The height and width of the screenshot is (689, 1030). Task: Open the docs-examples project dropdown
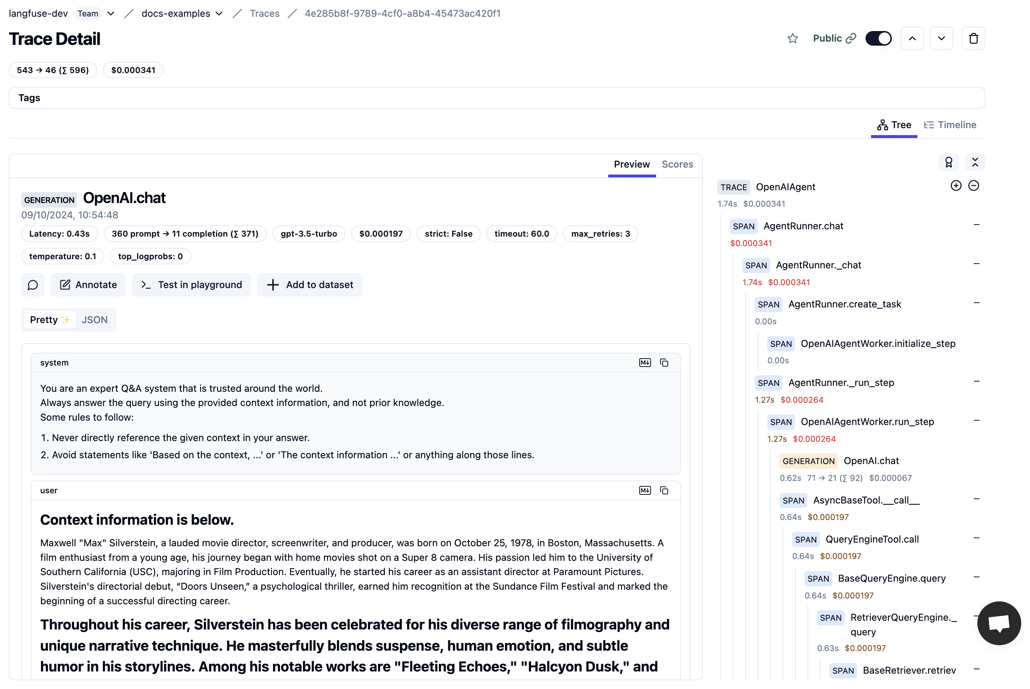pos(219,14)
